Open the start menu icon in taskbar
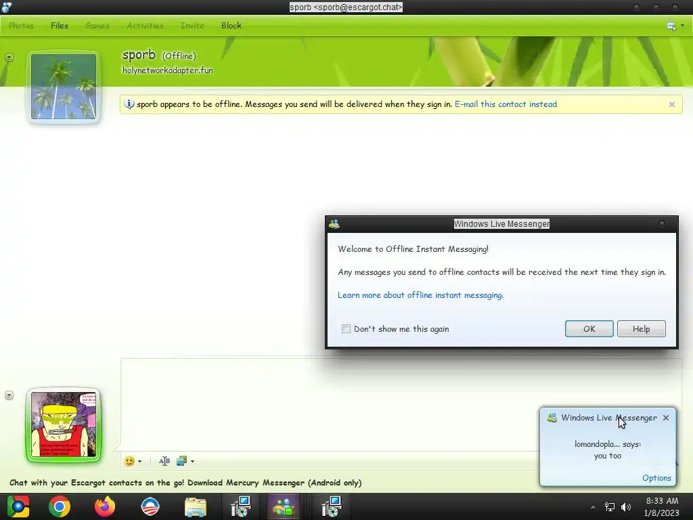Image resolution: width=693 pixels, height=520 pixels. pyautogui.click(x=18, y=506)
